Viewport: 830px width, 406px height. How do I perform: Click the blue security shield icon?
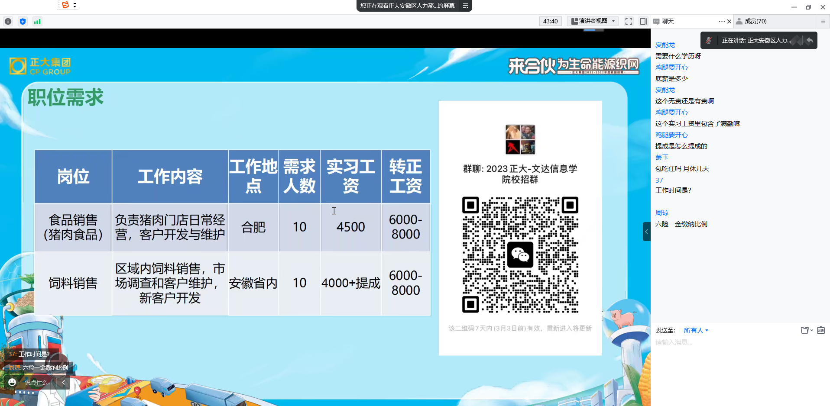click(x=23, y=21)
